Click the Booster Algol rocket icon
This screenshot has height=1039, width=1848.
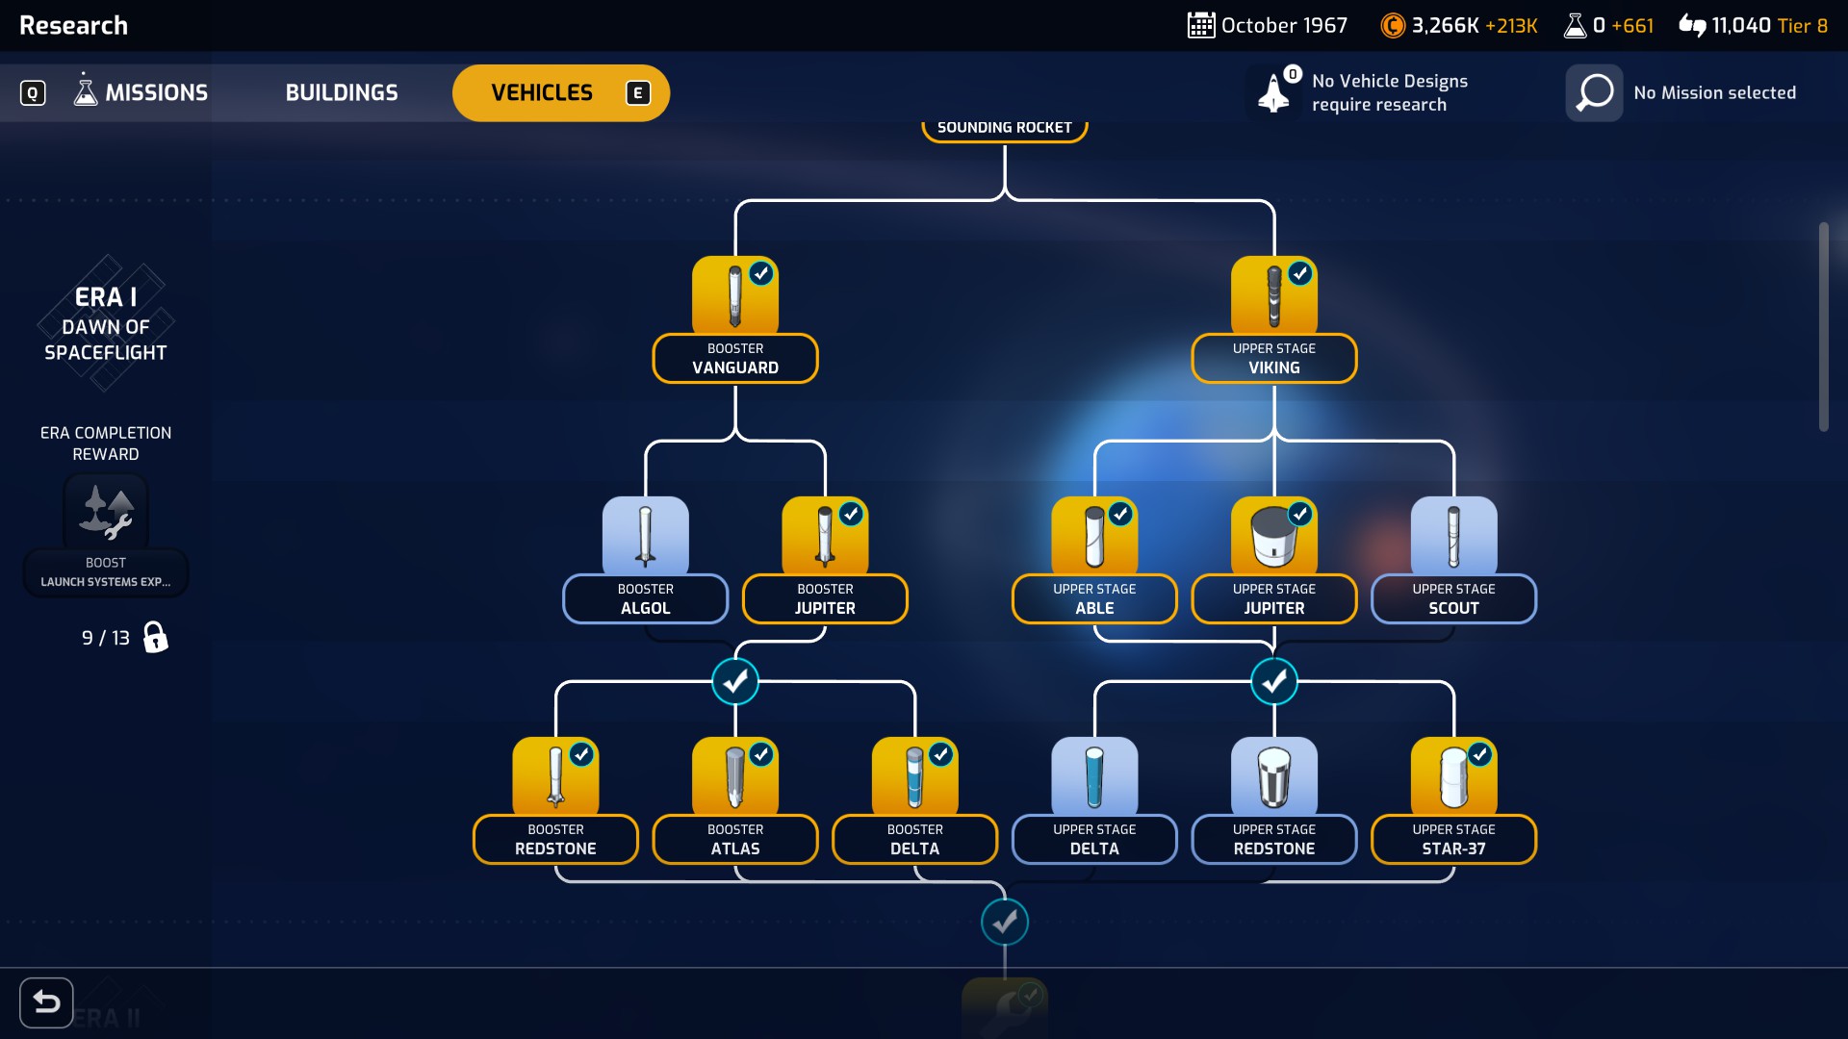click(x=645, y=536)
